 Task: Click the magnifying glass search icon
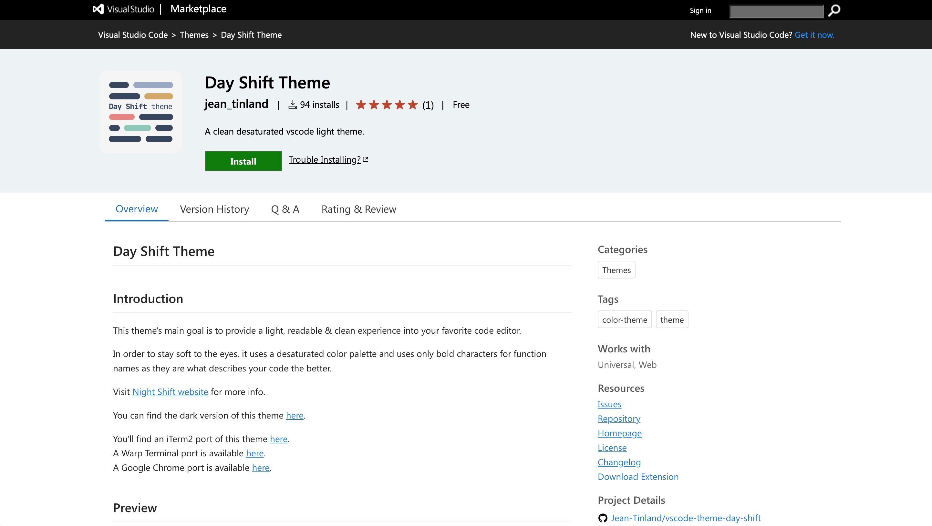point(834,10)
